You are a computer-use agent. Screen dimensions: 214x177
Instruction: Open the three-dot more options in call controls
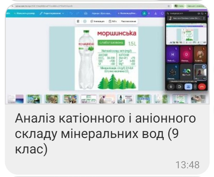tap(195, 87)
